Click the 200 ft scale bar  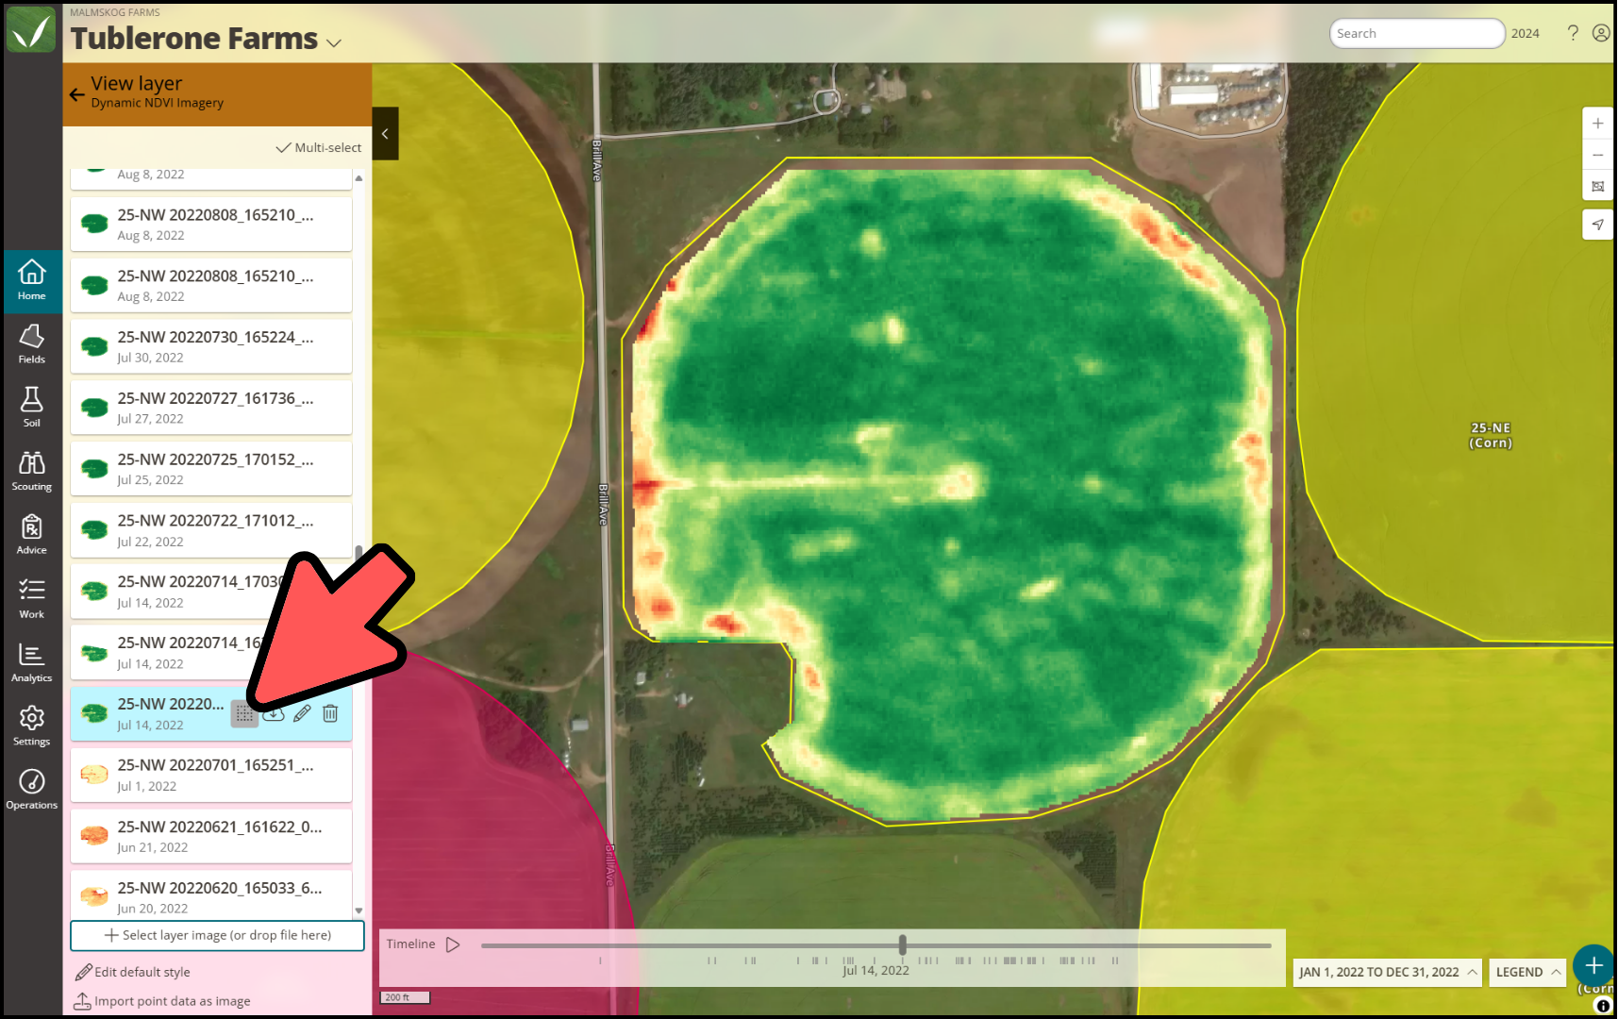tap(405, 997)
